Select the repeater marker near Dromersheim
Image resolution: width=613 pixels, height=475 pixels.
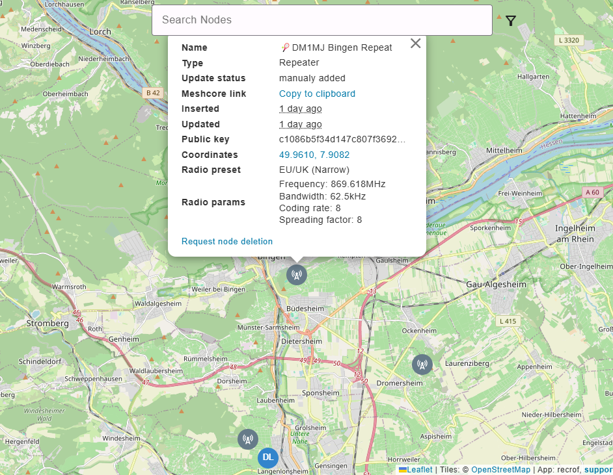point(422,365)
